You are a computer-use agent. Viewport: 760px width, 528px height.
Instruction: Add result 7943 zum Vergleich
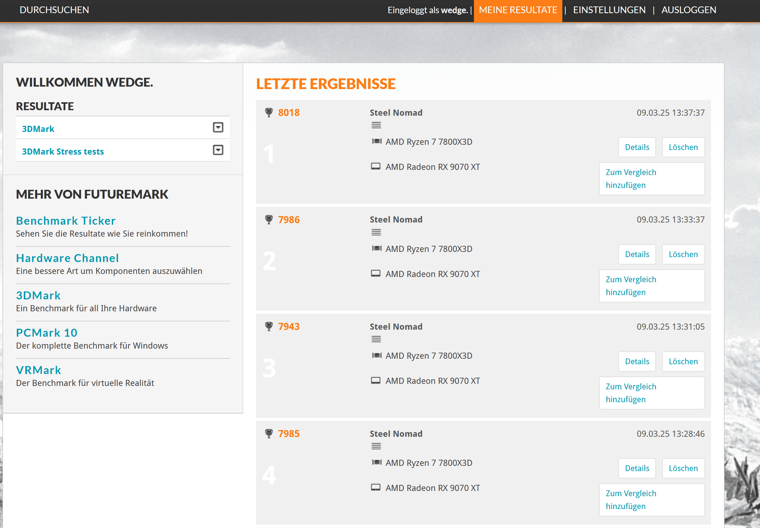point(651,393)
